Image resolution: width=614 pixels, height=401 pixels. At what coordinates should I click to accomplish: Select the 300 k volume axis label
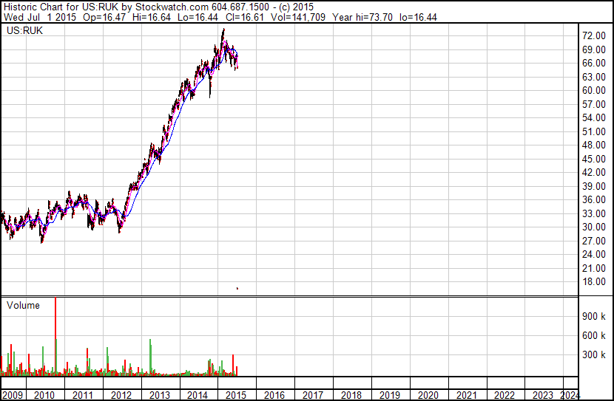coord(595,354)
